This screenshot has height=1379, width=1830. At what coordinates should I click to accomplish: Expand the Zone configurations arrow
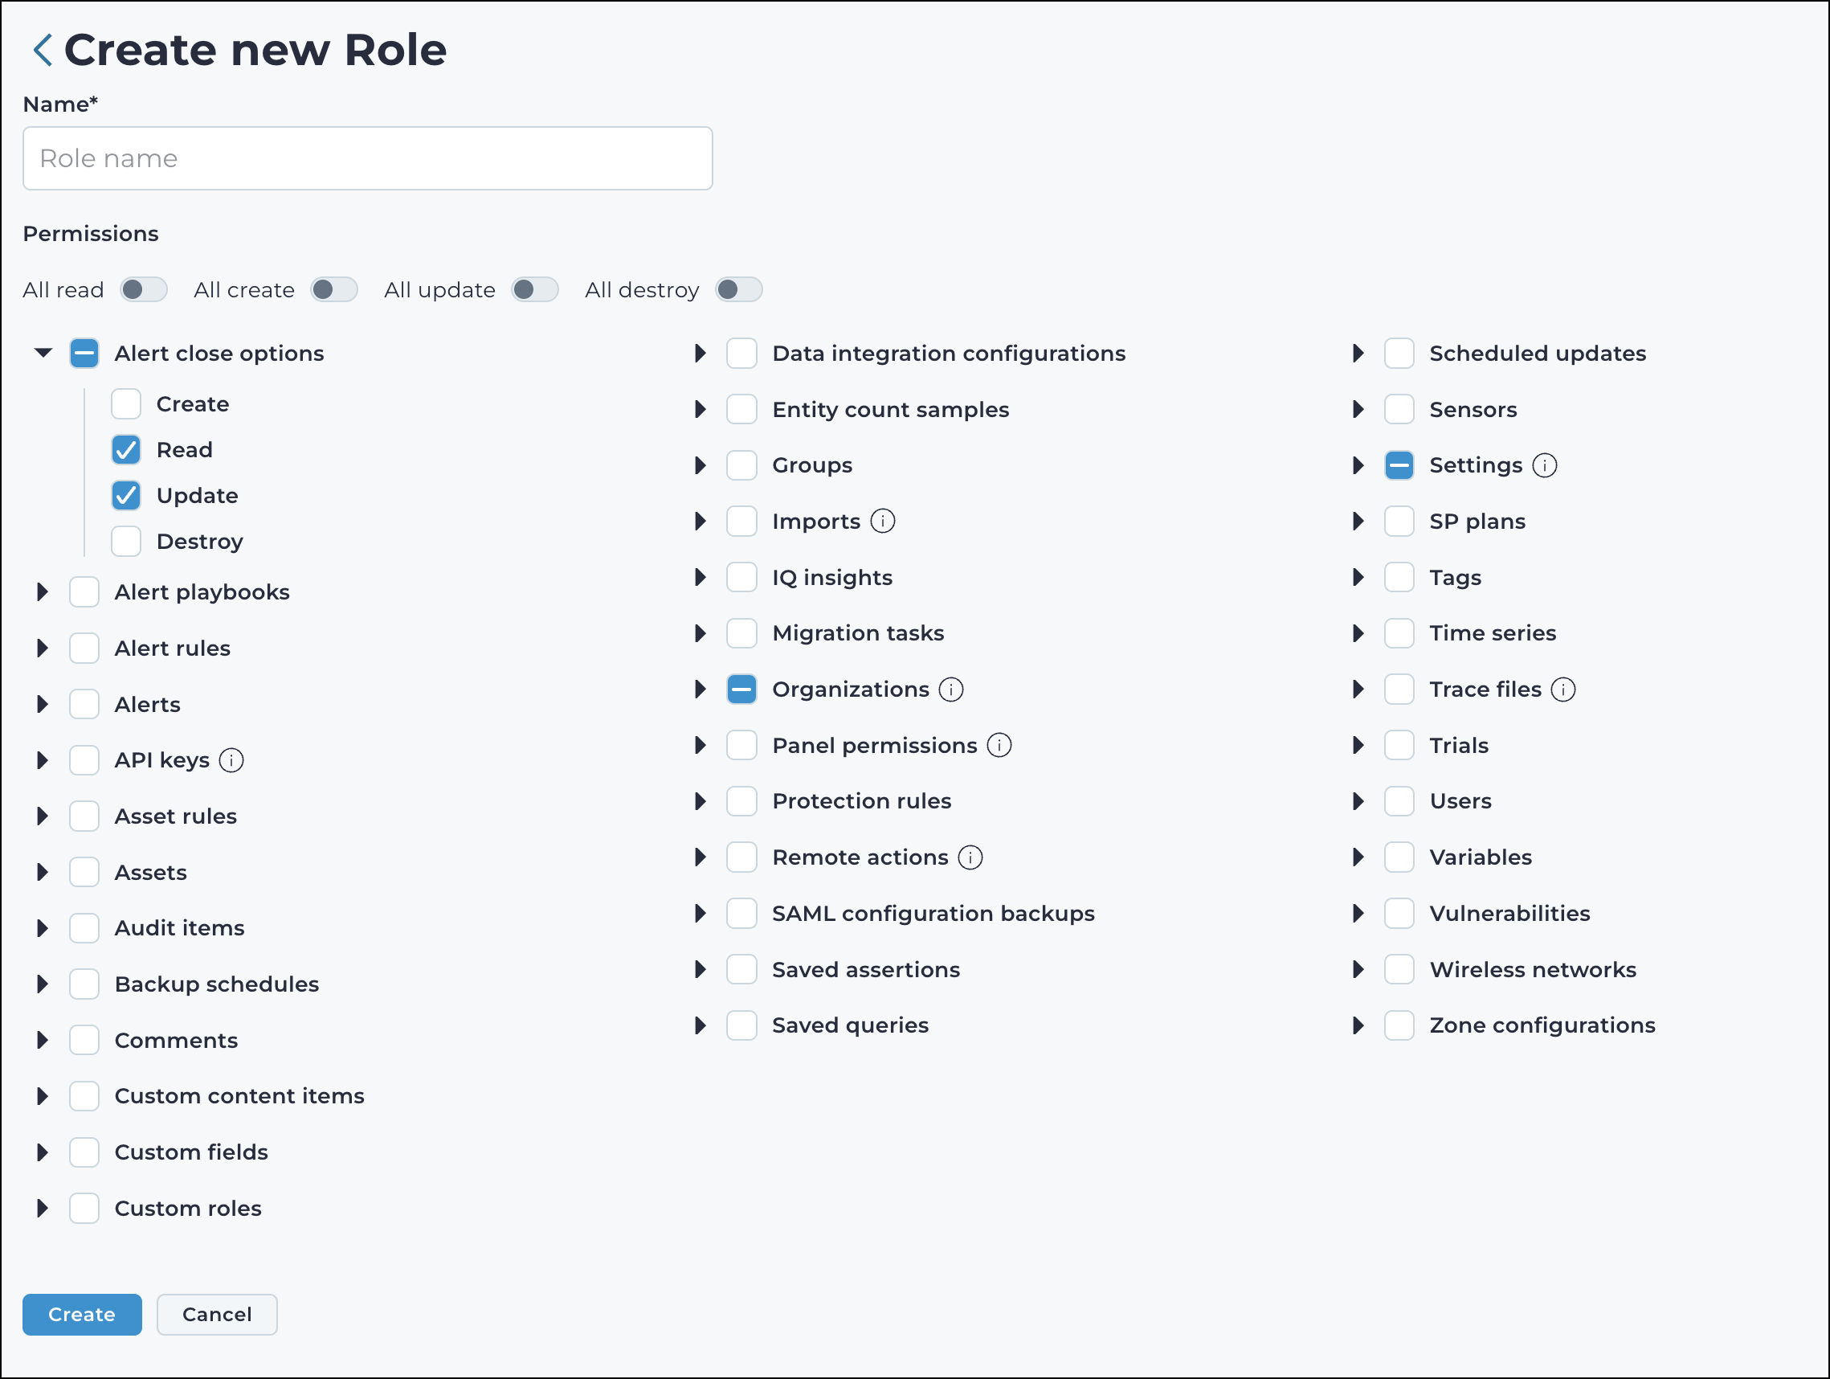click(x=1358, y=1025)
